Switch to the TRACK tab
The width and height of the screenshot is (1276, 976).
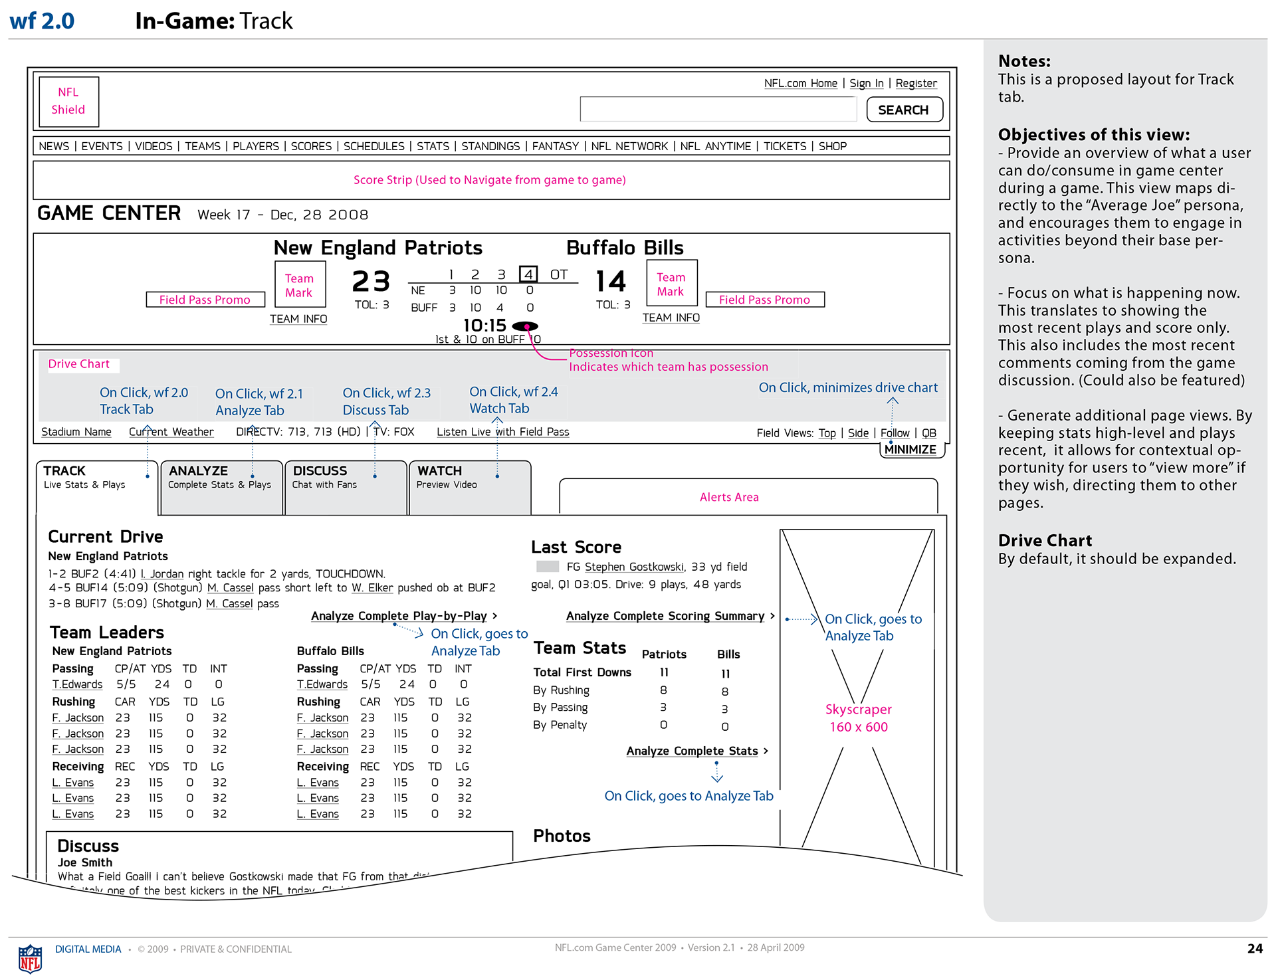point(97,487)
